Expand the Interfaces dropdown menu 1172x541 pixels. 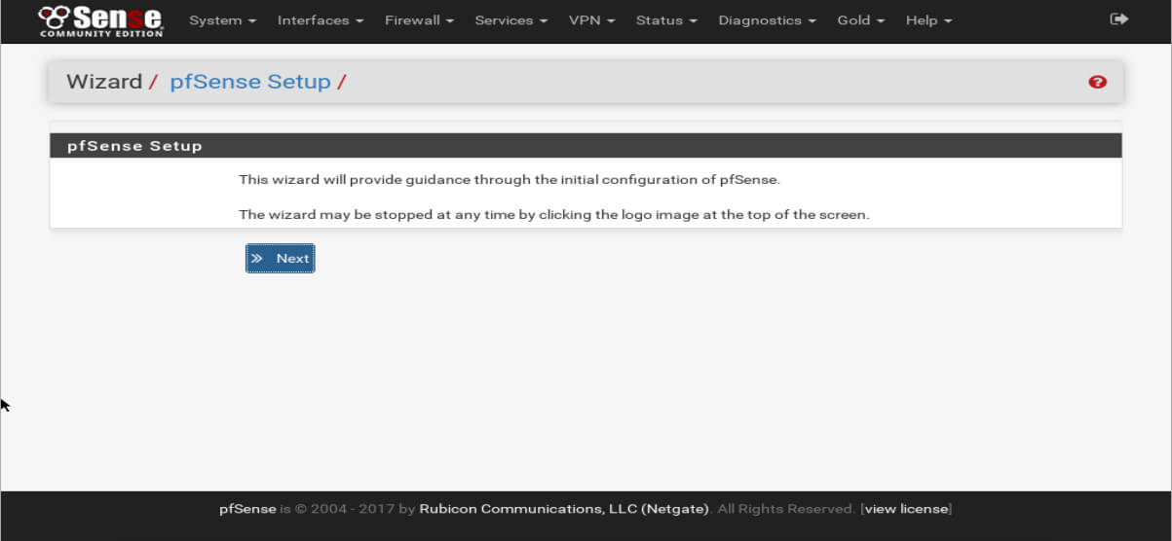[x=320, y=20]
